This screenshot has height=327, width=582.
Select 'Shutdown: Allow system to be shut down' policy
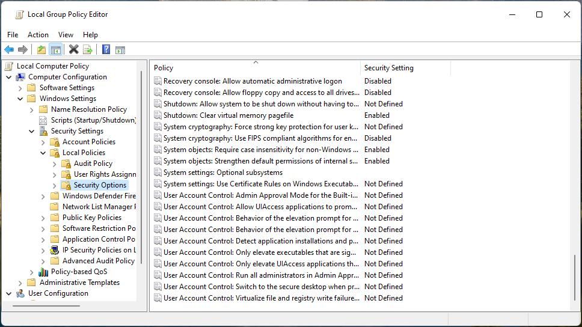[261, 104]
